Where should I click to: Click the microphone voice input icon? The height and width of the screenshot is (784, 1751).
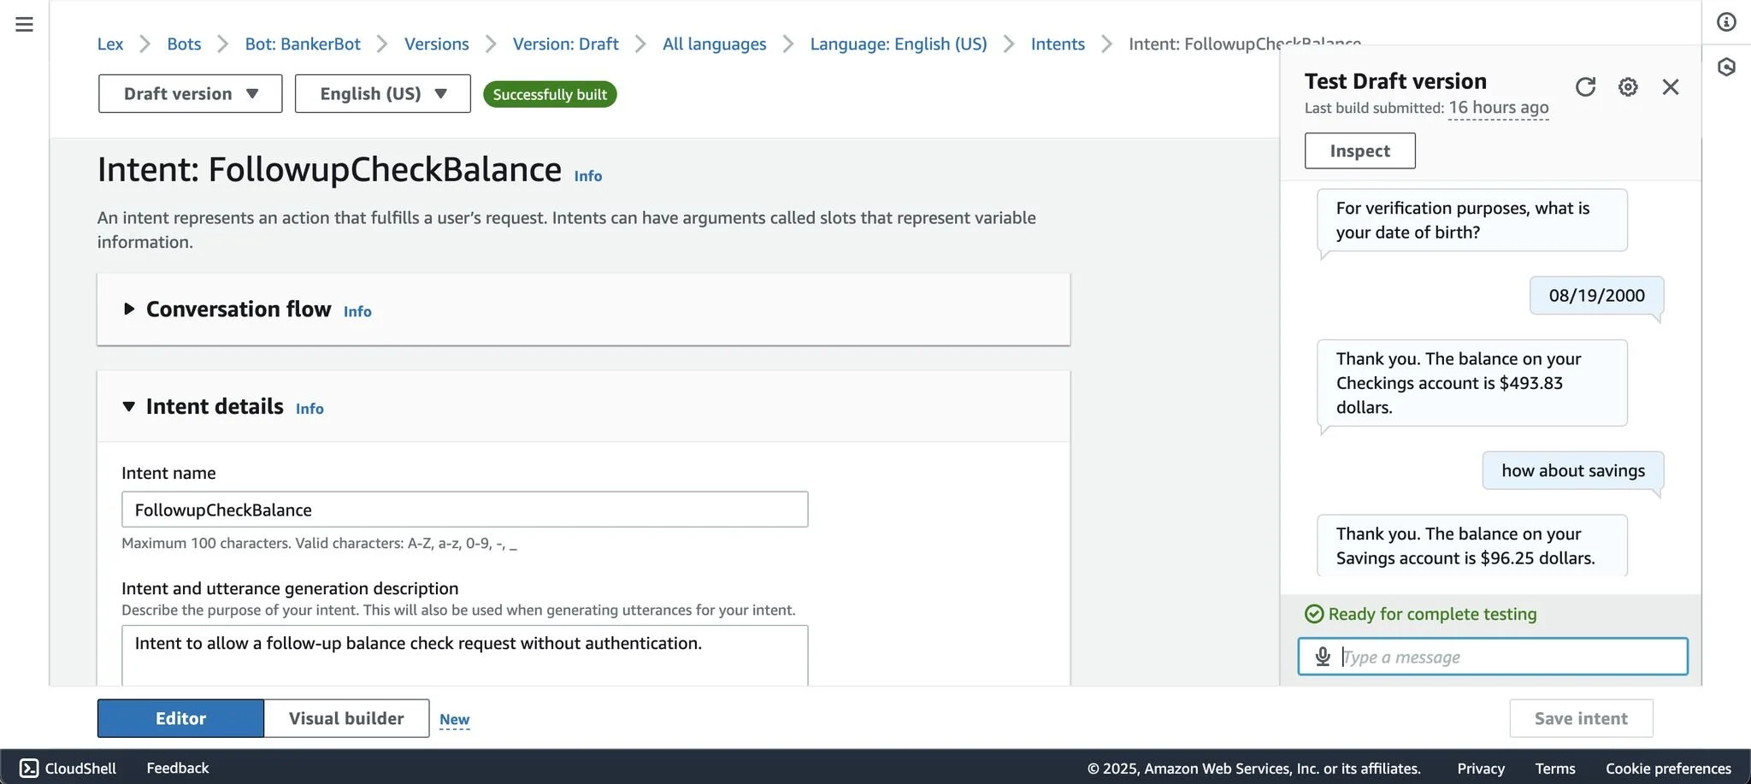click(x=1323, y=657)
